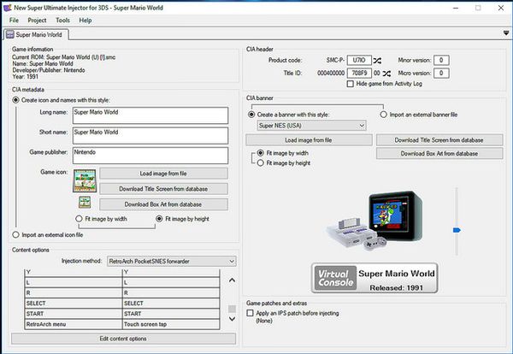The height and width of the screenshot is (354, 513).
Task: Click the Super Mario World tab icon
Action: point(10,35)
